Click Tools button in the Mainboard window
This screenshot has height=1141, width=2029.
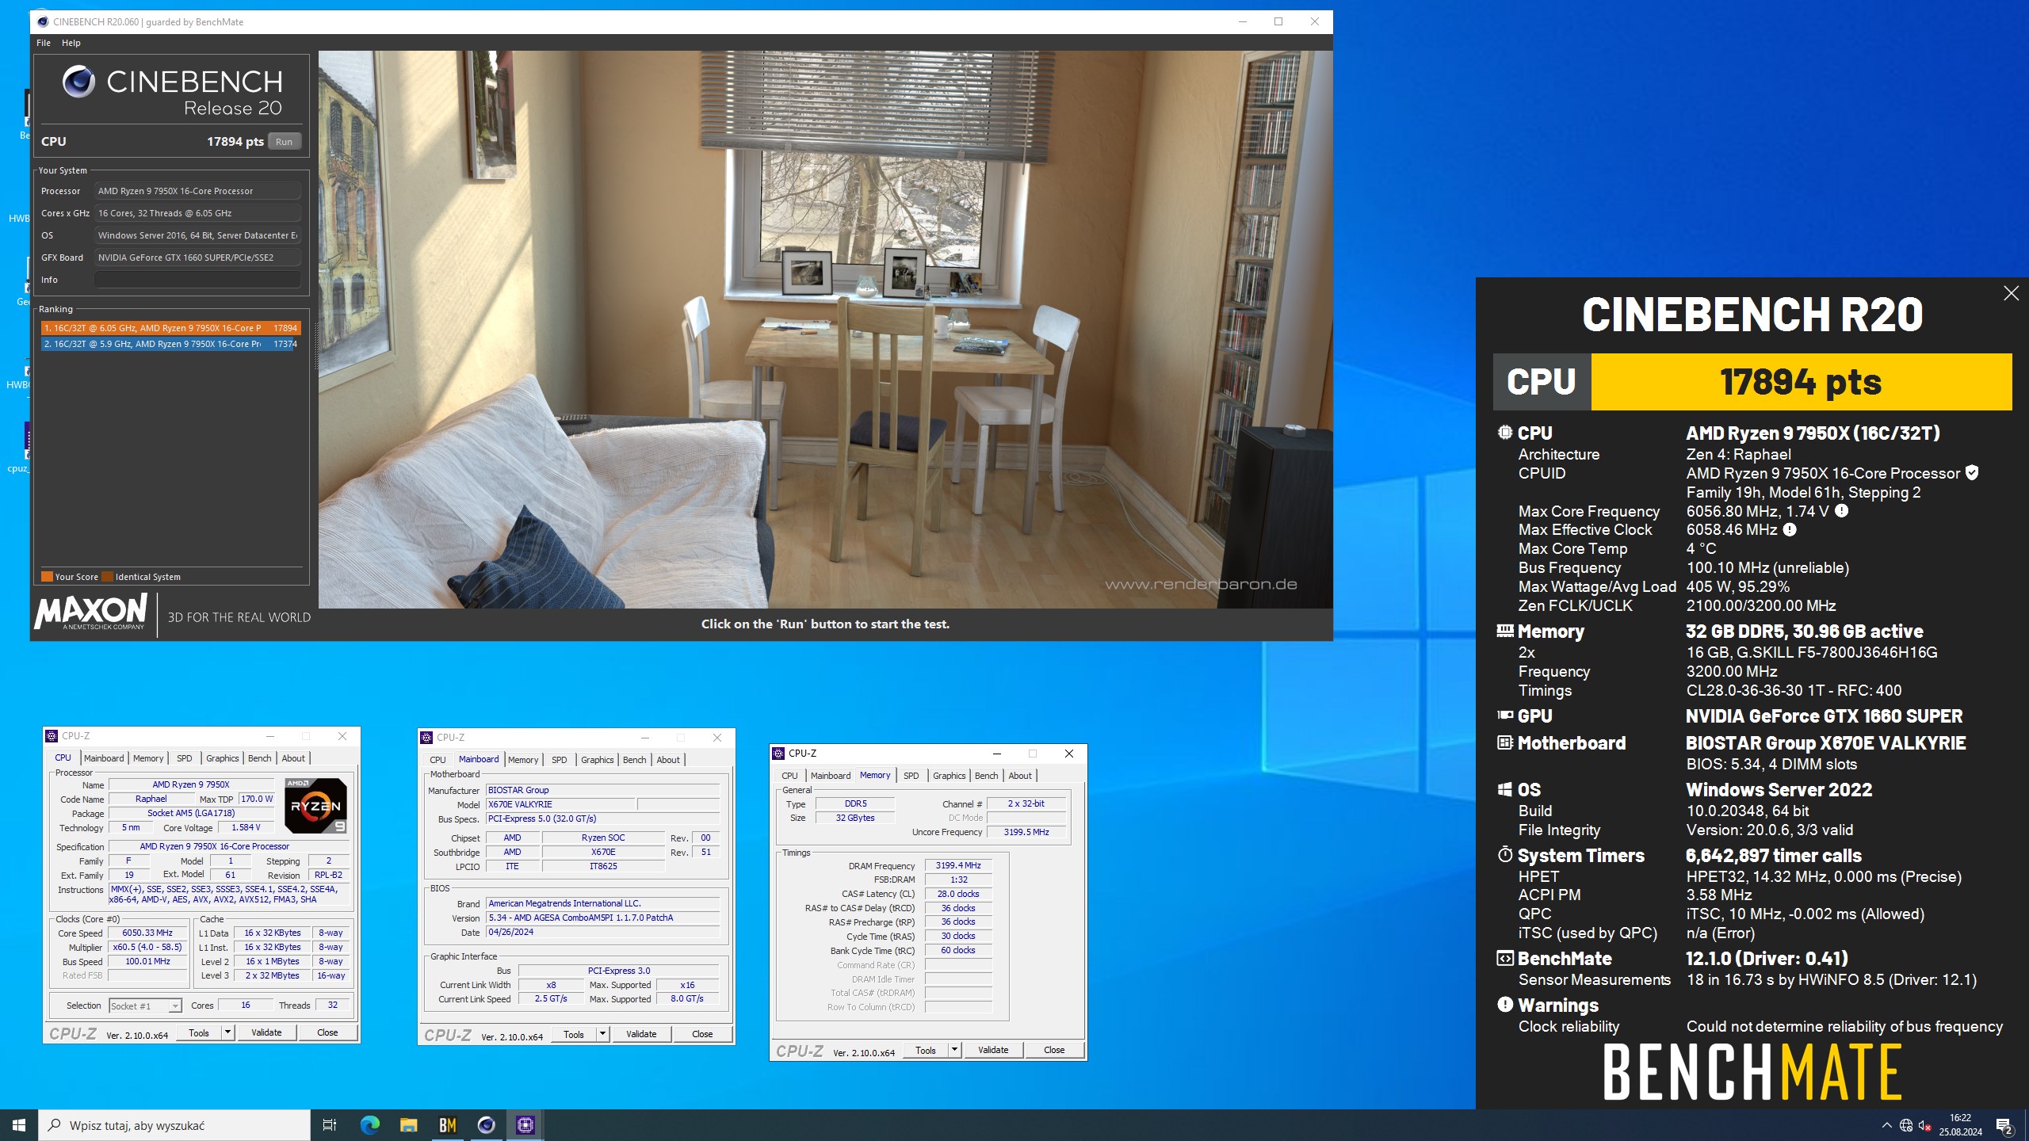point(574,1034)
